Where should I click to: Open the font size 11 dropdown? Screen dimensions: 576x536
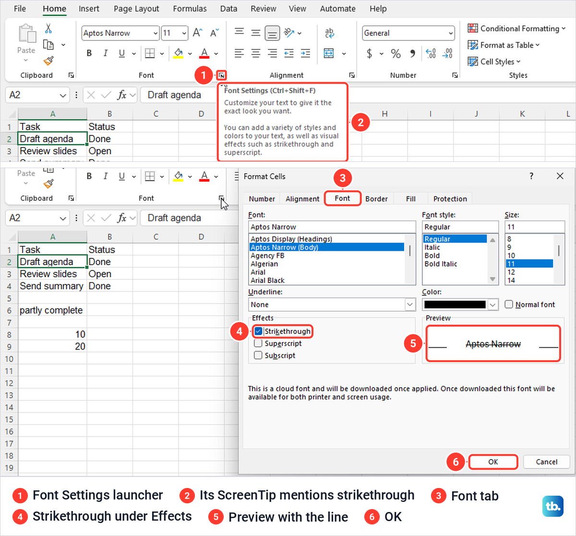pyautogui.click(x=184, y=33)
